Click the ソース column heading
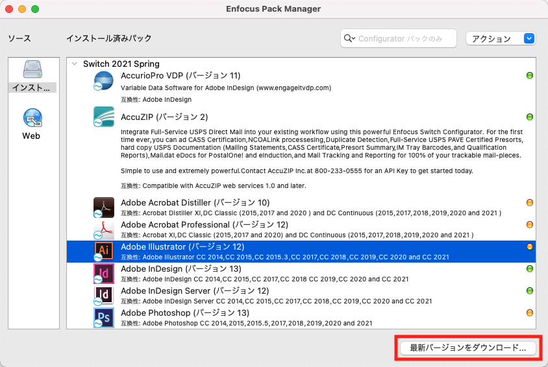The image size is (548, 367). (19, 38)
